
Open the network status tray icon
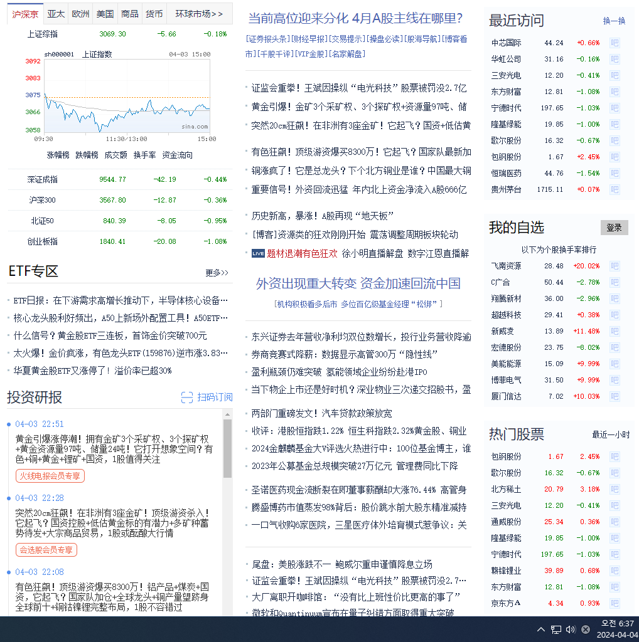[556, 629]
